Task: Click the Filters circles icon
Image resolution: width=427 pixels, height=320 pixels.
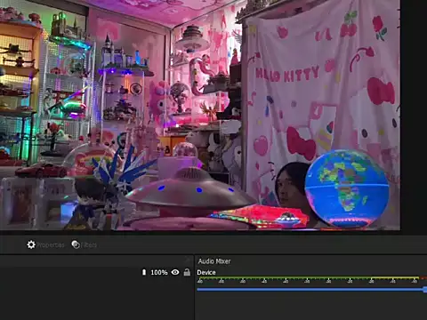Action: [76, 244]
